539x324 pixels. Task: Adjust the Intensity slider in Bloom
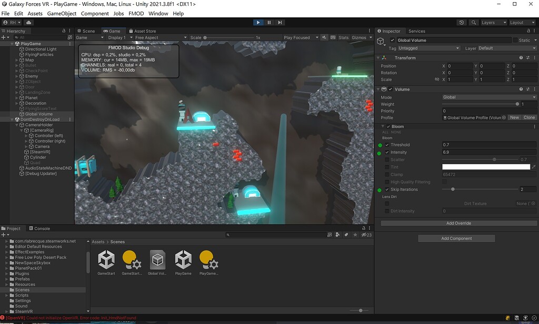(488, 152)
